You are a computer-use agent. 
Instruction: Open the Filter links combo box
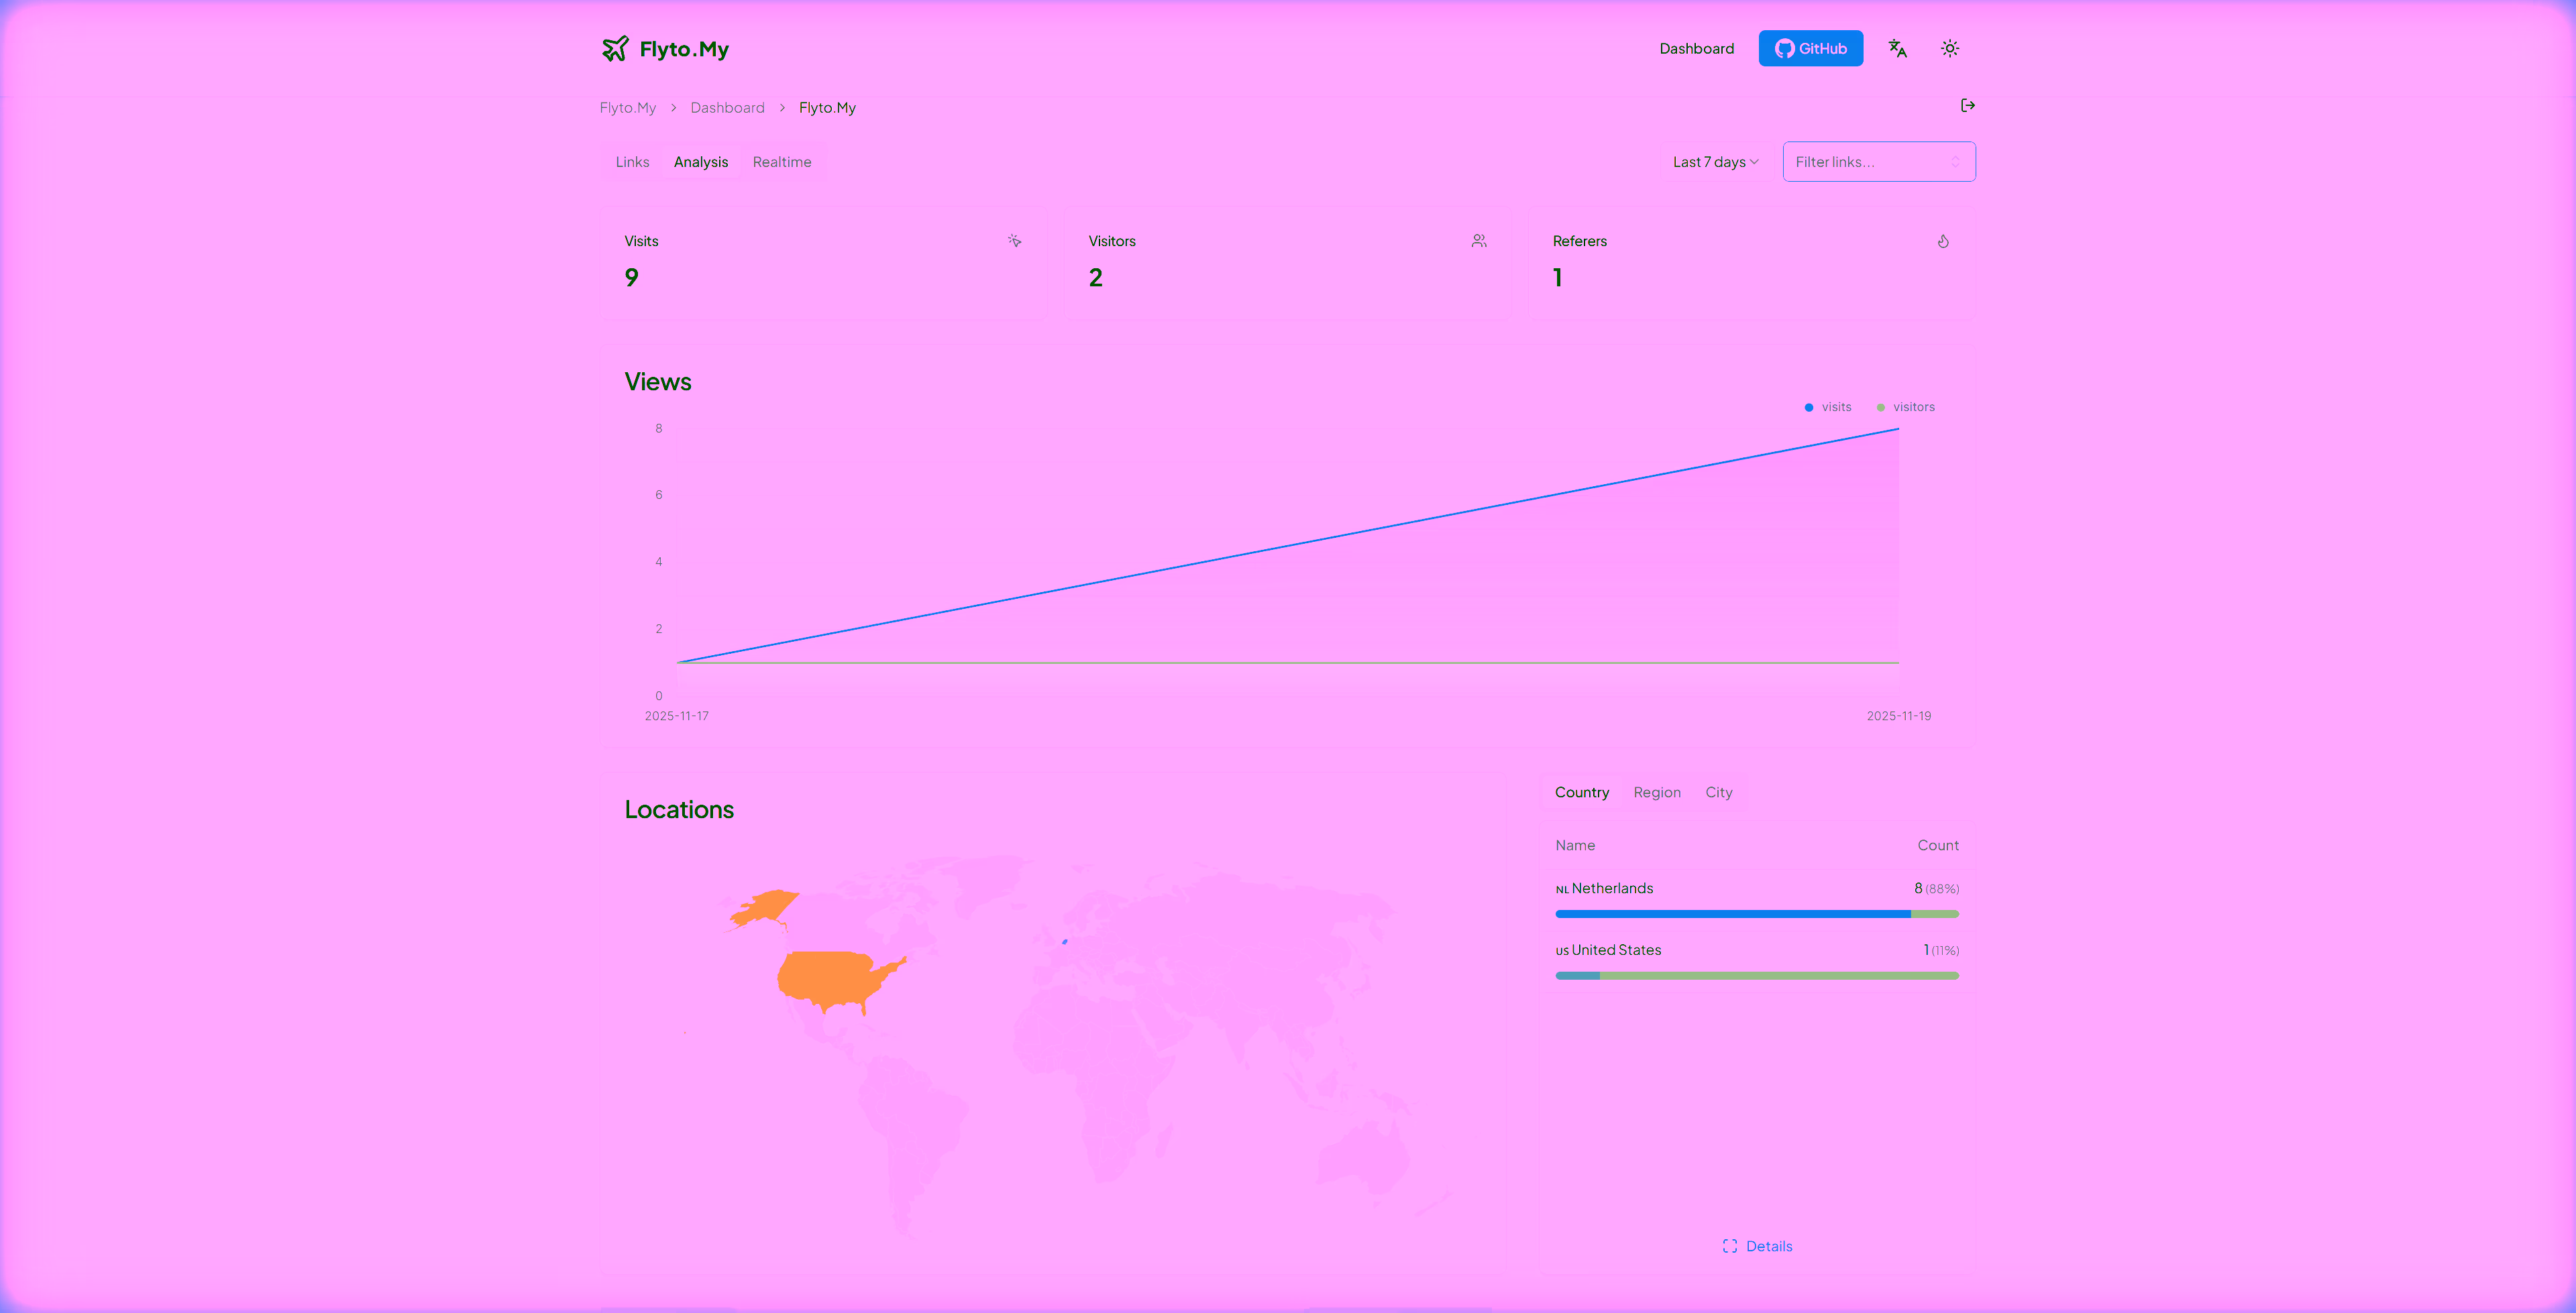pos(1878,161)
